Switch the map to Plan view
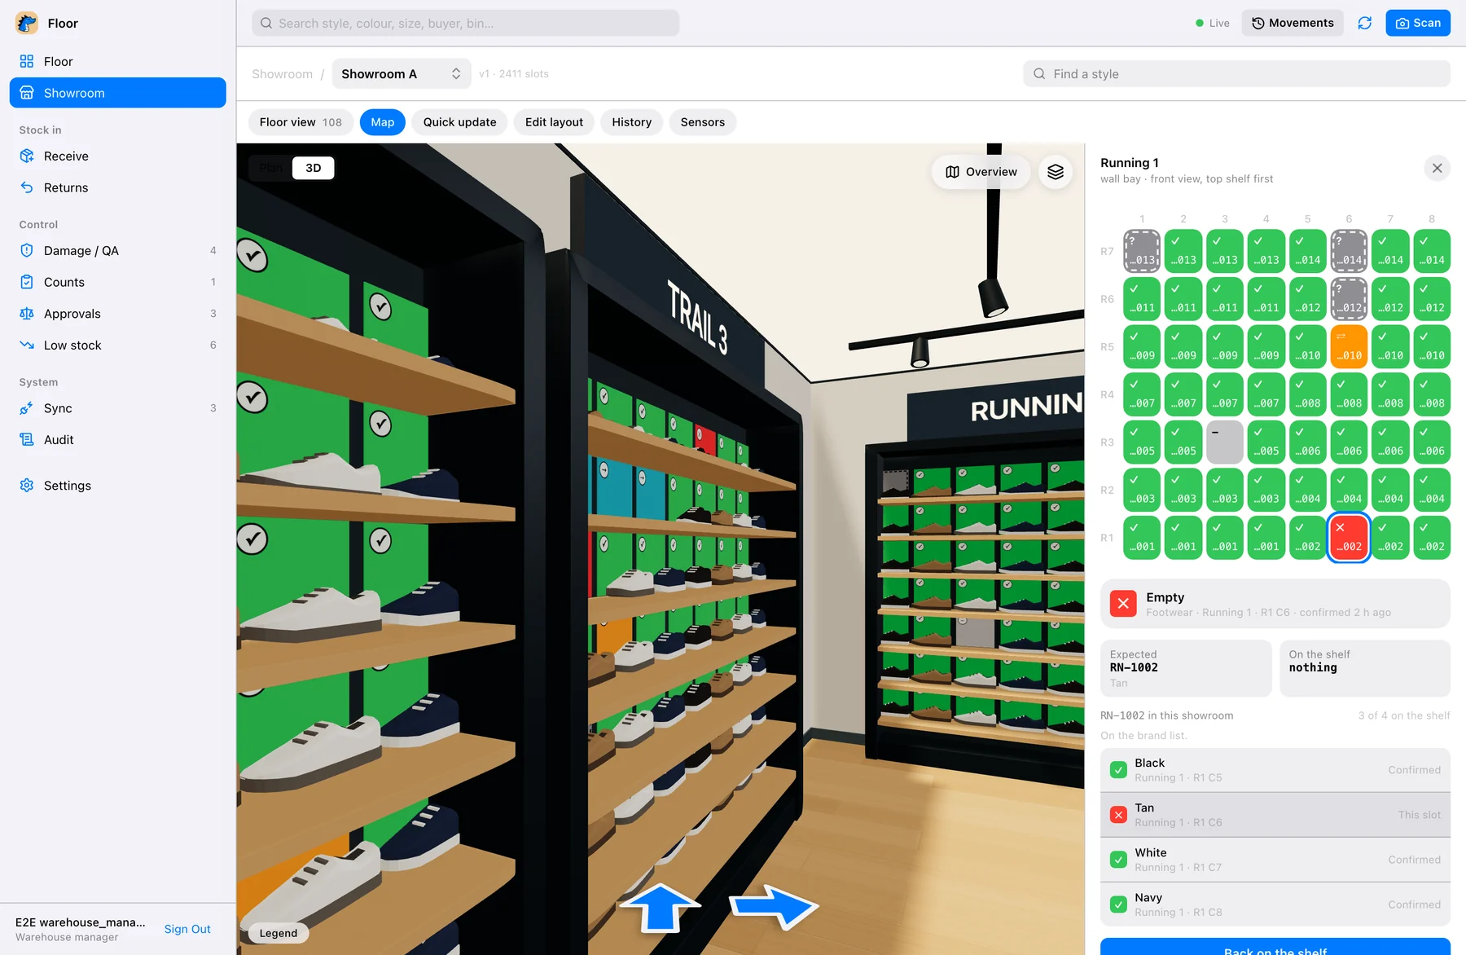The image size is (1466, 955). [271, 168]
